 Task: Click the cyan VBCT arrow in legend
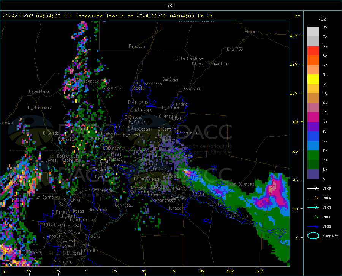click(313, 207)
